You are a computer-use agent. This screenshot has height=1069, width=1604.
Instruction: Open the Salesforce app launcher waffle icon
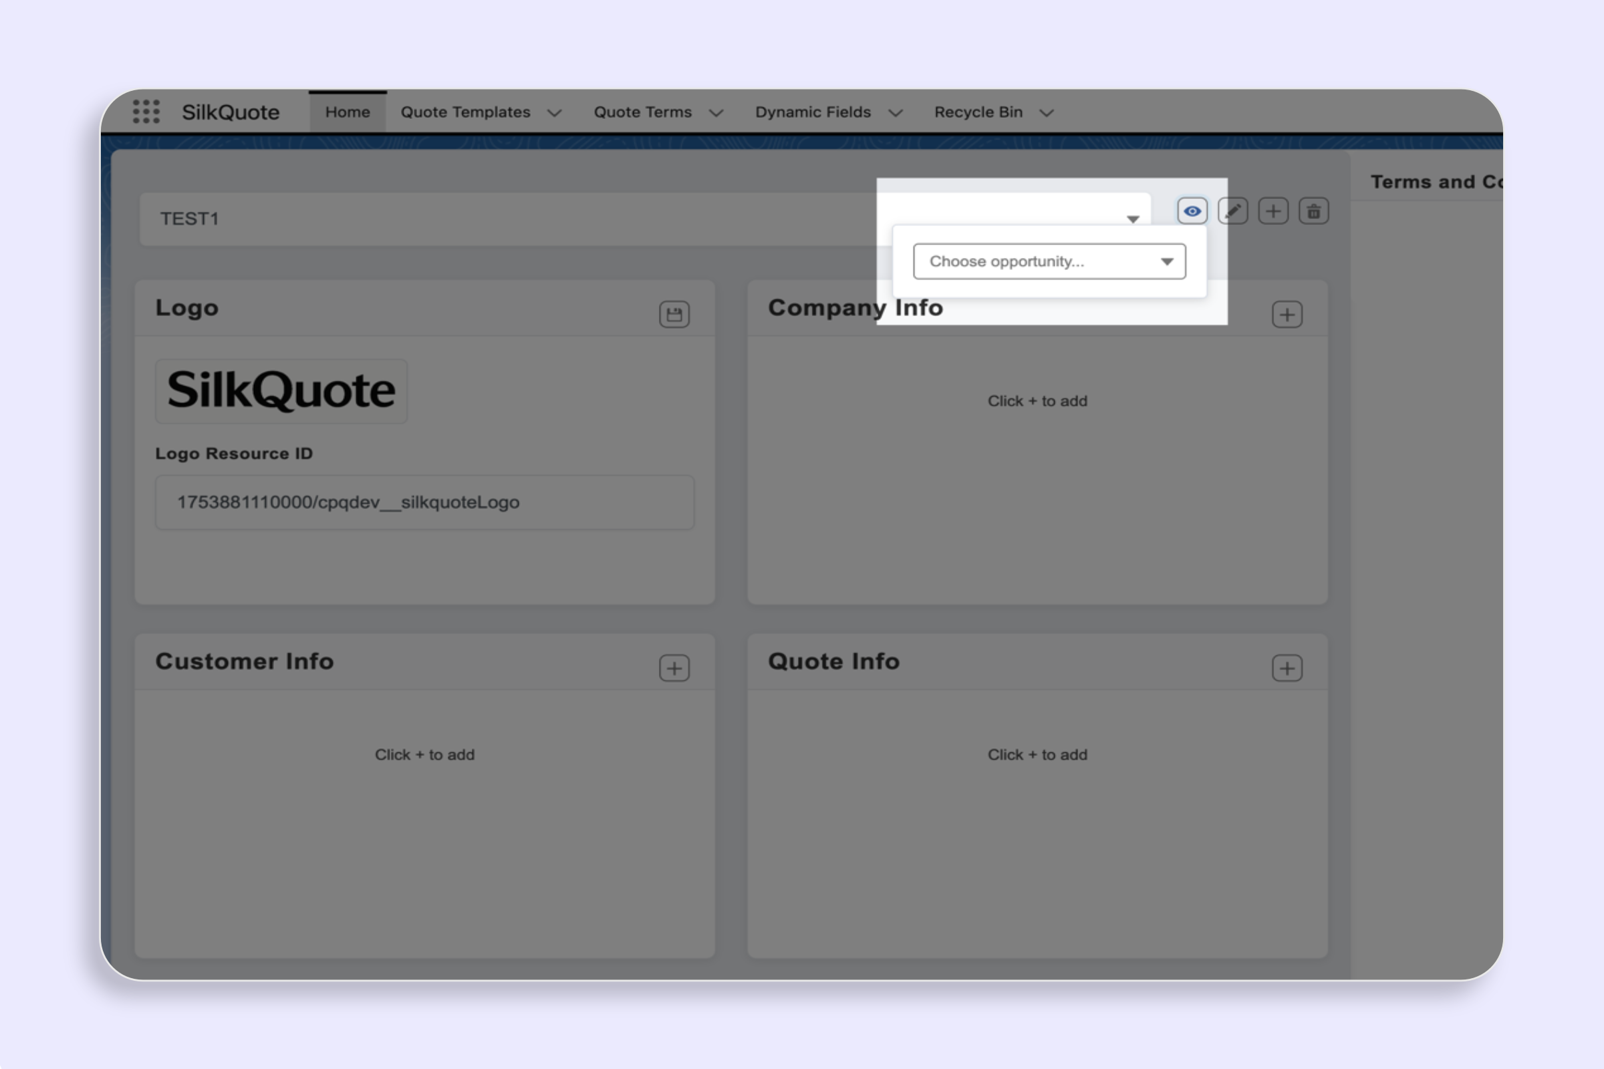pyautogui.click(x=147, y=111)
